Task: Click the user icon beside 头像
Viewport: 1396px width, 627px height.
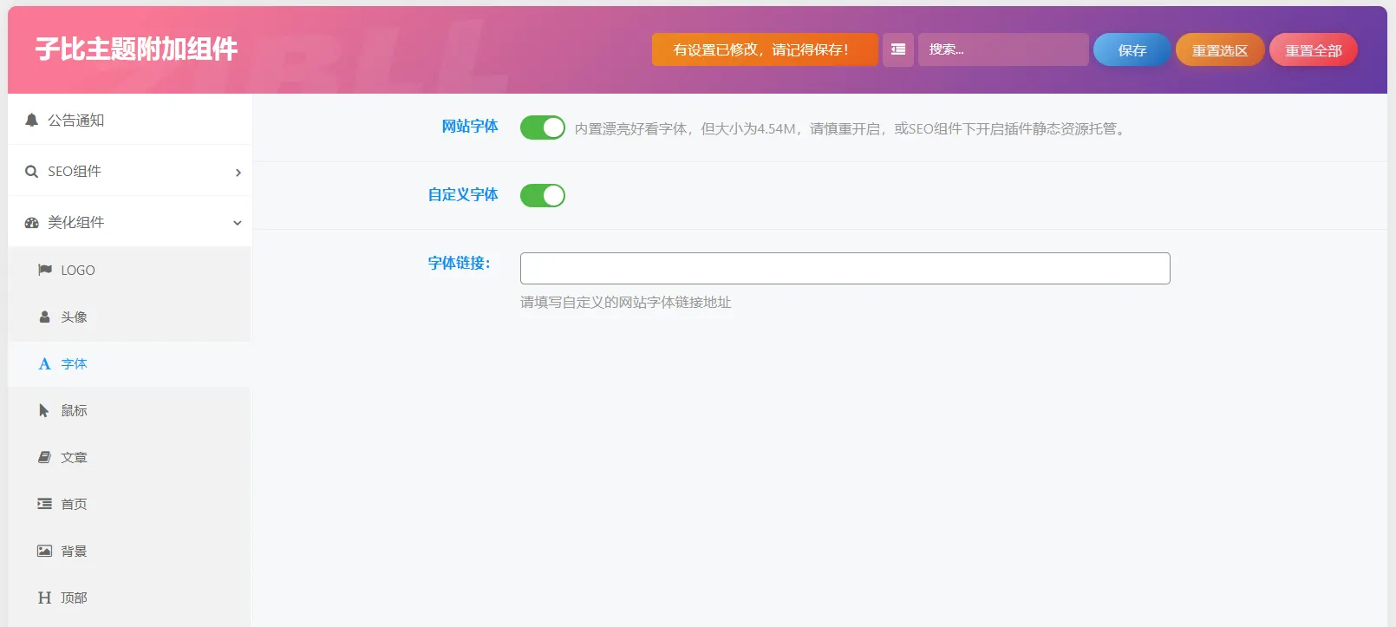Action: coord(44,317)
